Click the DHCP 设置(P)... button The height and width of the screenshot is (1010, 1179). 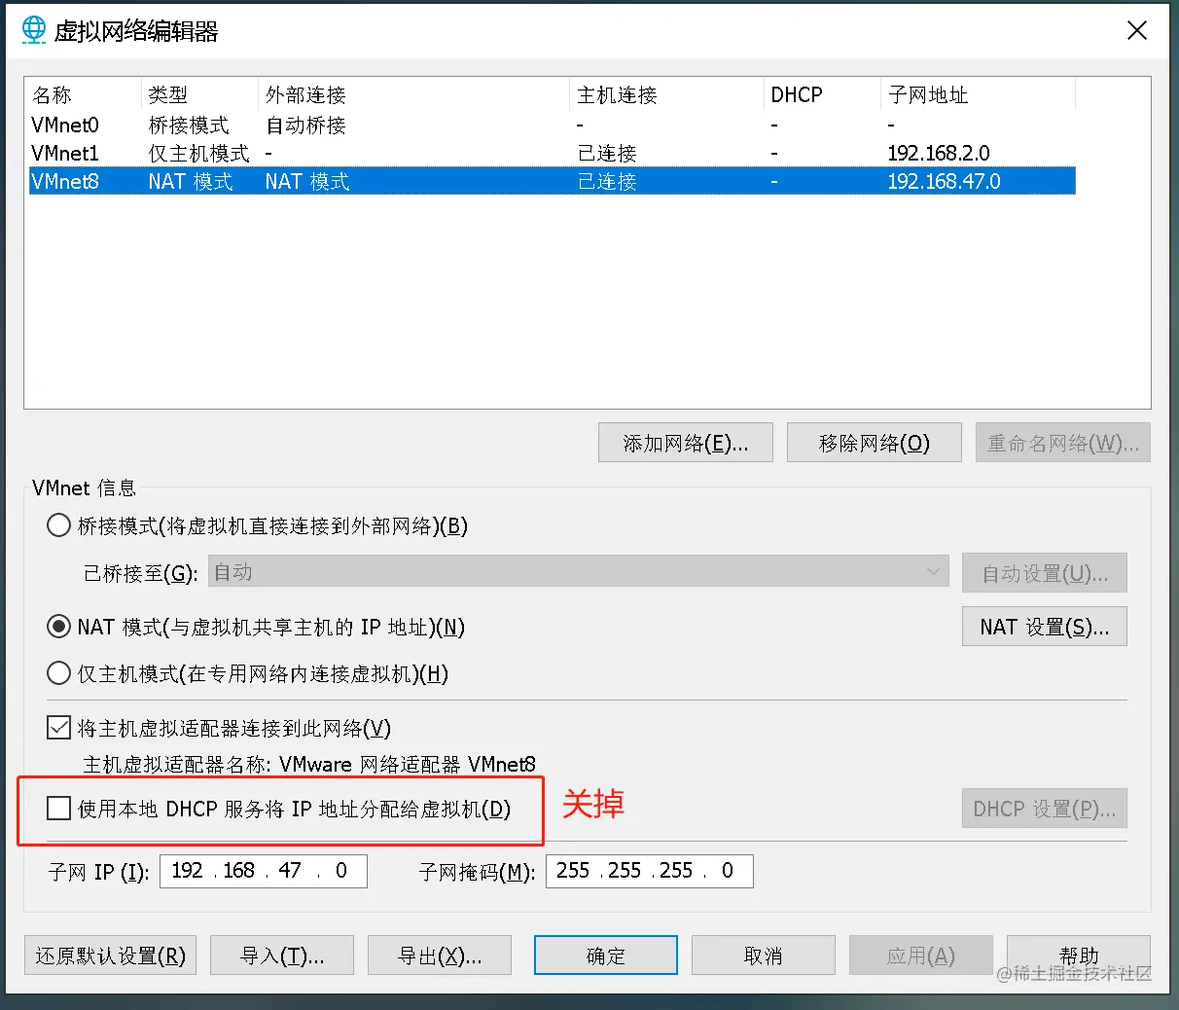[1045, 809]
